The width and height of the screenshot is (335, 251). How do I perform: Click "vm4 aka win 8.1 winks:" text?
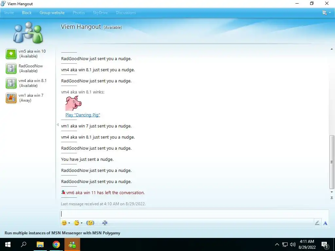click(x=83, y=92)
